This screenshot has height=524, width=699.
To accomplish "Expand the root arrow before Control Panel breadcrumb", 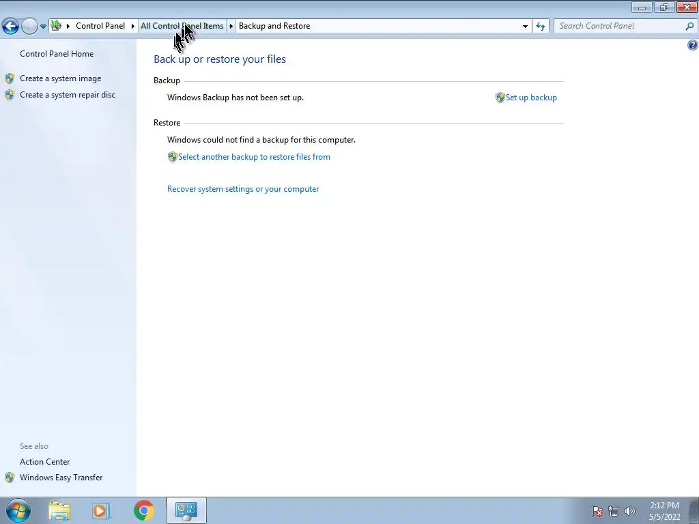I will 68,27.
